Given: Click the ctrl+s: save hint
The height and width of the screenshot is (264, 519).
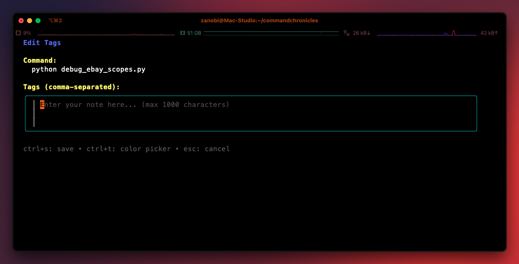Looking at the screenshot, I should (x=49, y=149).
